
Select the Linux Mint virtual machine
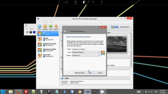[x=48, y=56]
